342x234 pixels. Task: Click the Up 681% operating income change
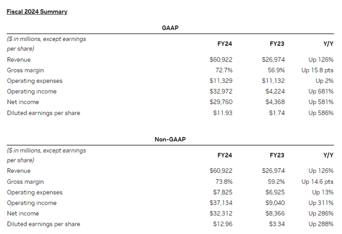321,92
